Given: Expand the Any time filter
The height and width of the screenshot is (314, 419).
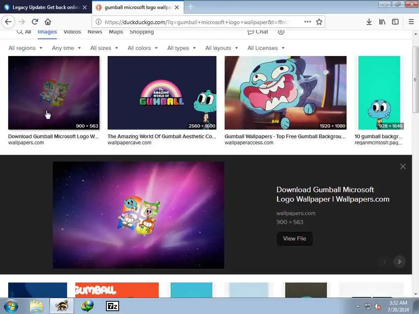Looking at the screenshot, I should [66, 48].
